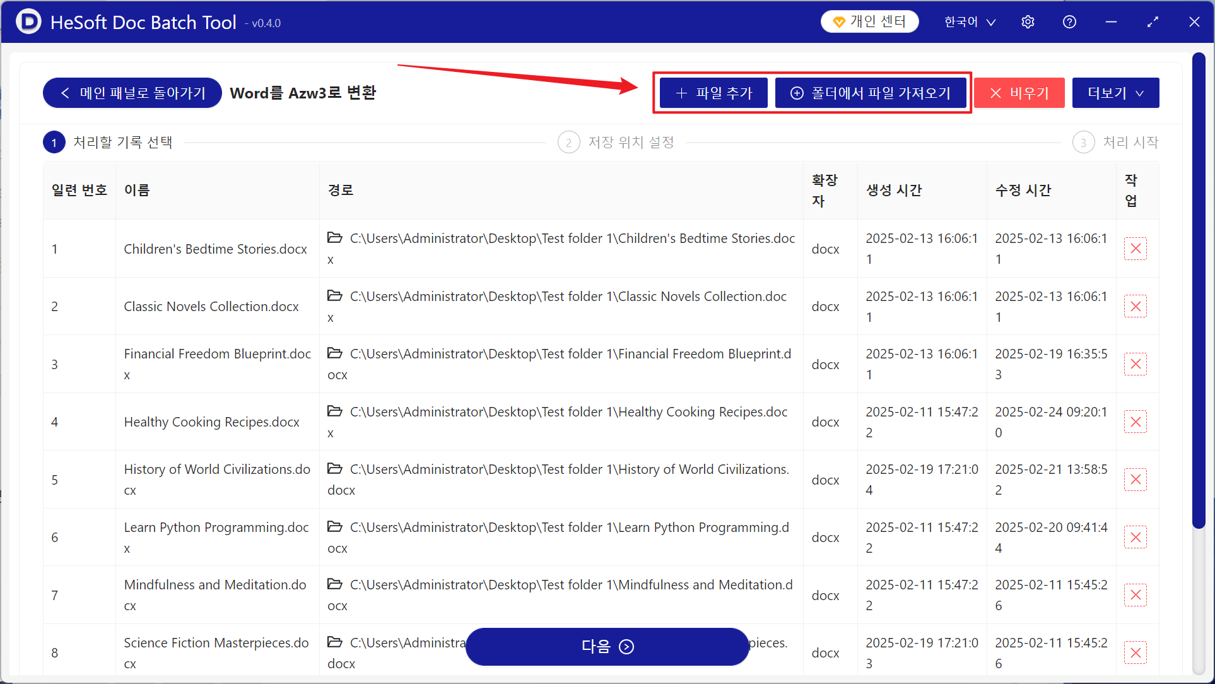The image size is (1215, 684).
Task: Select file name Mindfulness and Meditation.docx
Action: (x=215, y=595)
